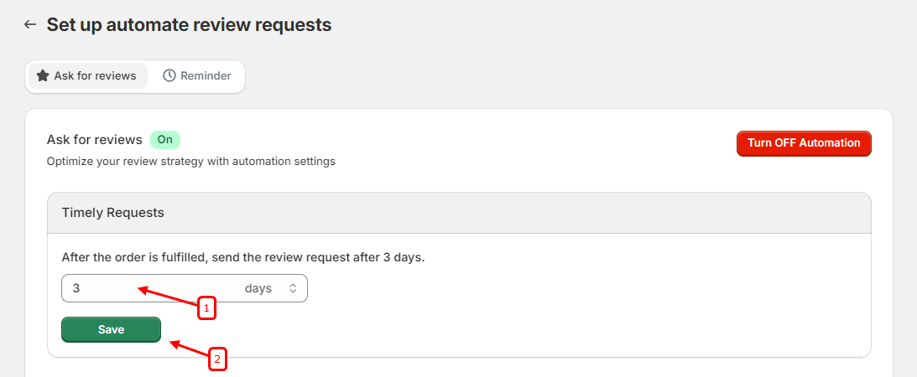Click the Optimize your review strategy description
This screenshot has height=377, width=917.
191,161
